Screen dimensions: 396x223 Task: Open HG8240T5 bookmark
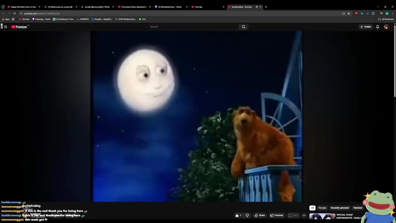(83, 19)
